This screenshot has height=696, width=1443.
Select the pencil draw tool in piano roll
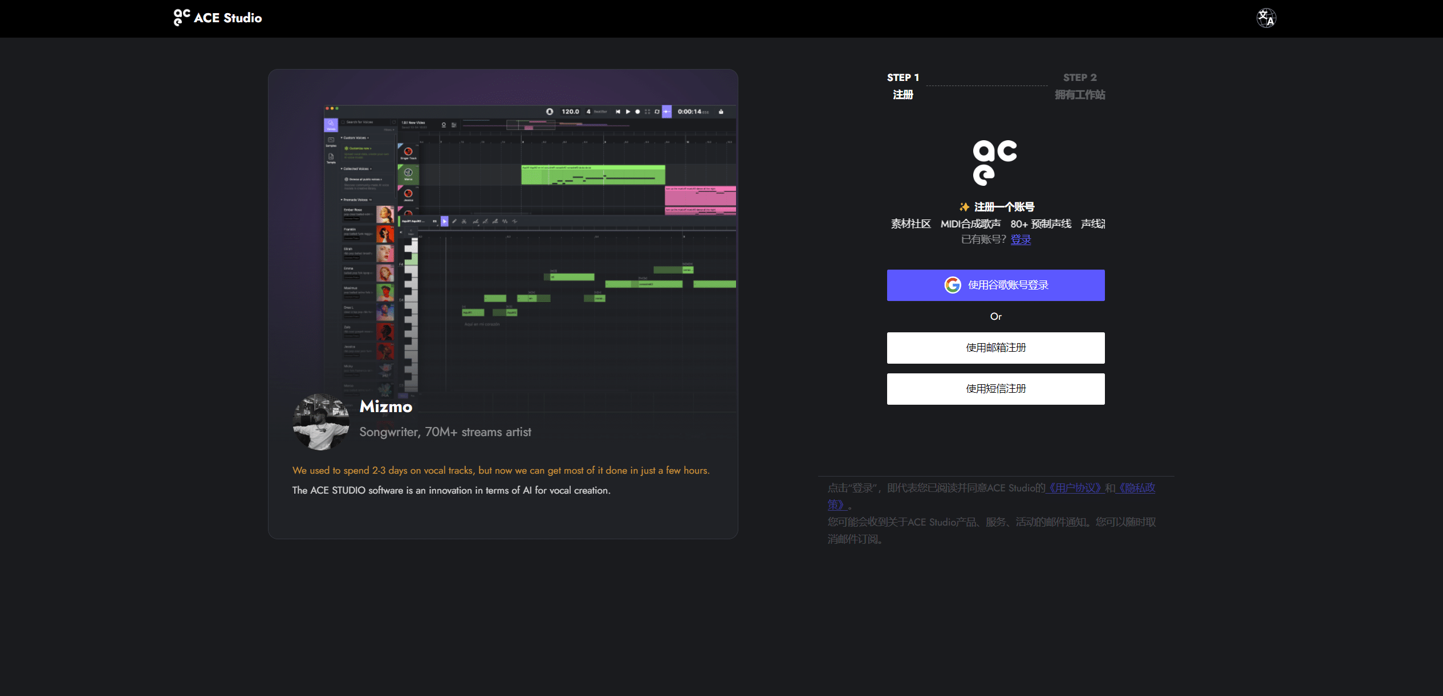click(454, 221)
